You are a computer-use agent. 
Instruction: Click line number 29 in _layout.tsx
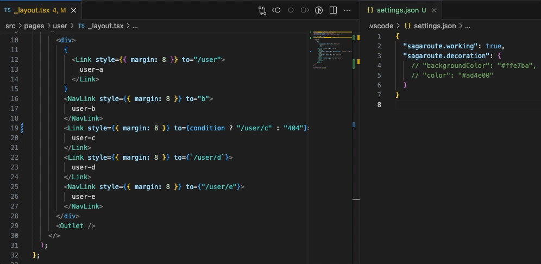pyautogui.click(x=15, y=225)
